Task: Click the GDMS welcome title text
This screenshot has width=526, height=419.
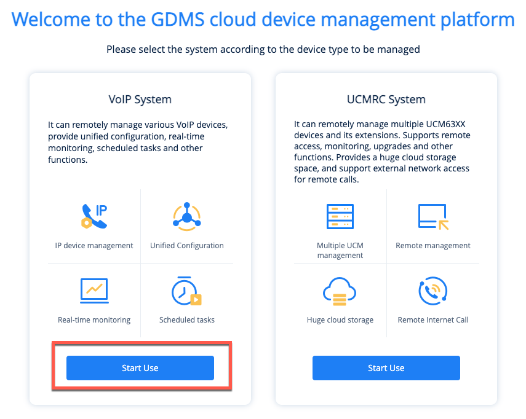Action: click(263, 20)
